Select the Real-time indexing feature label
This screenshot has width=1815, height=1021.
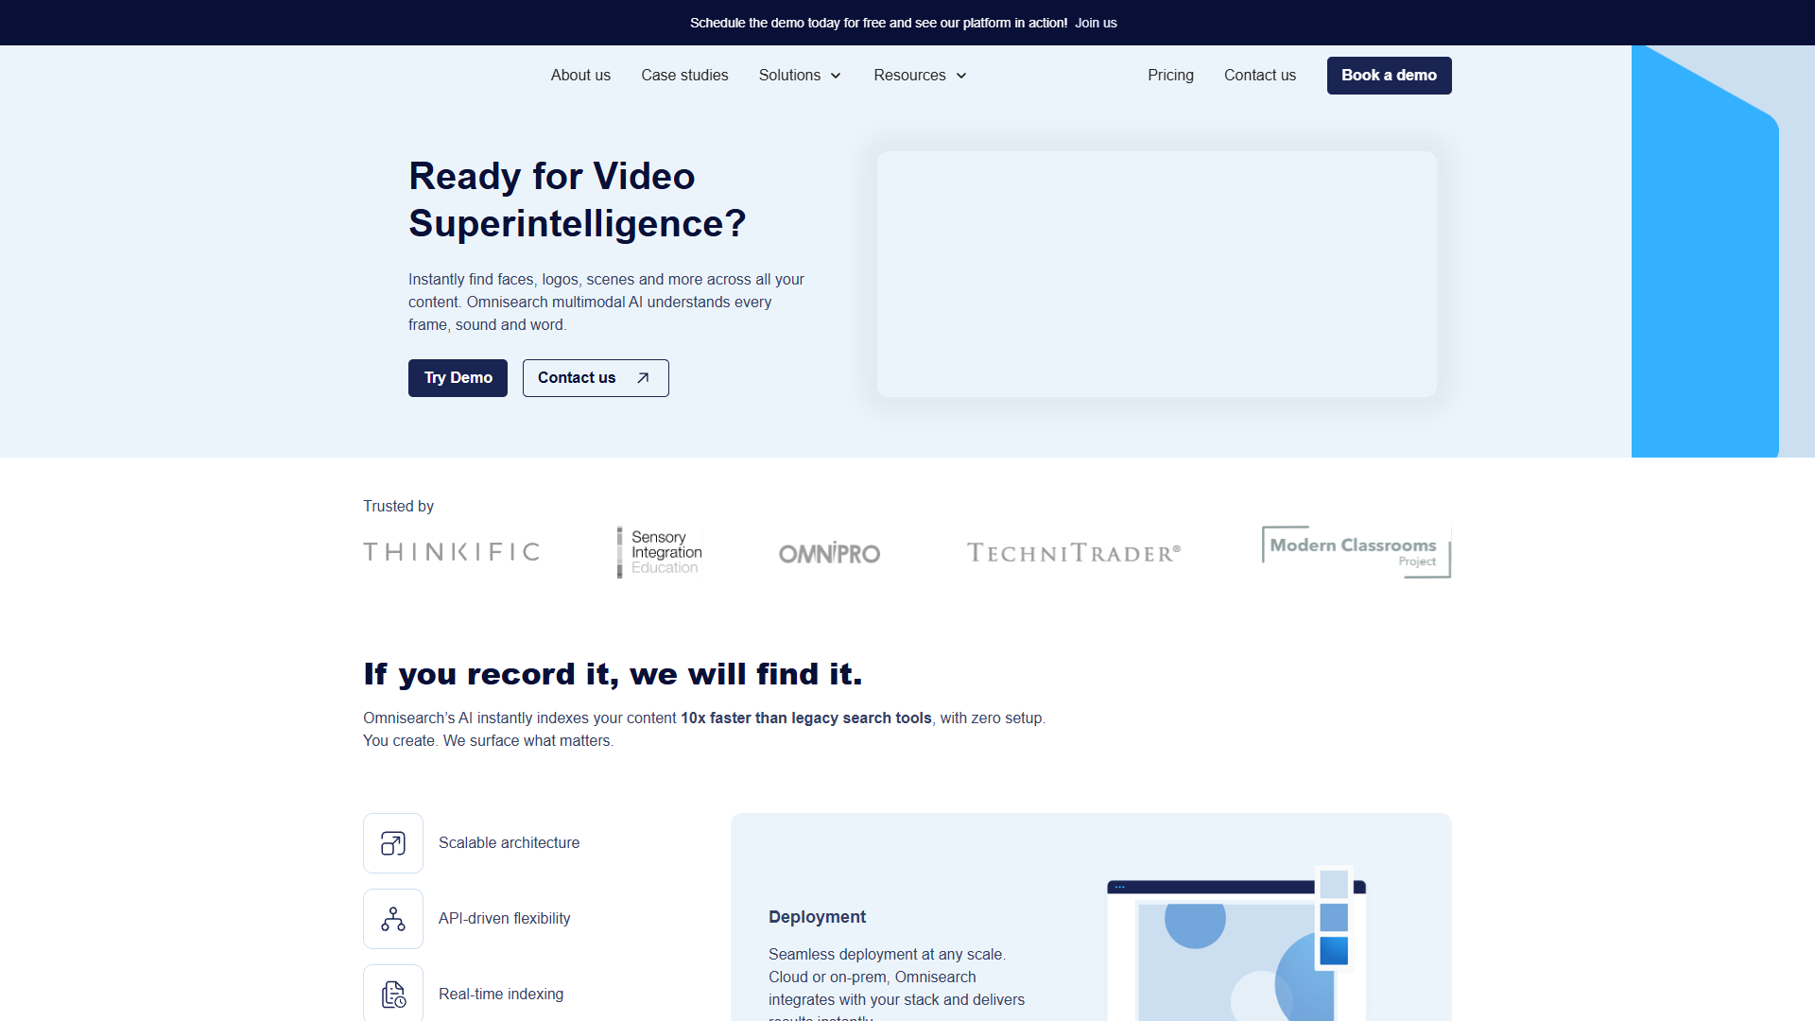501,995
